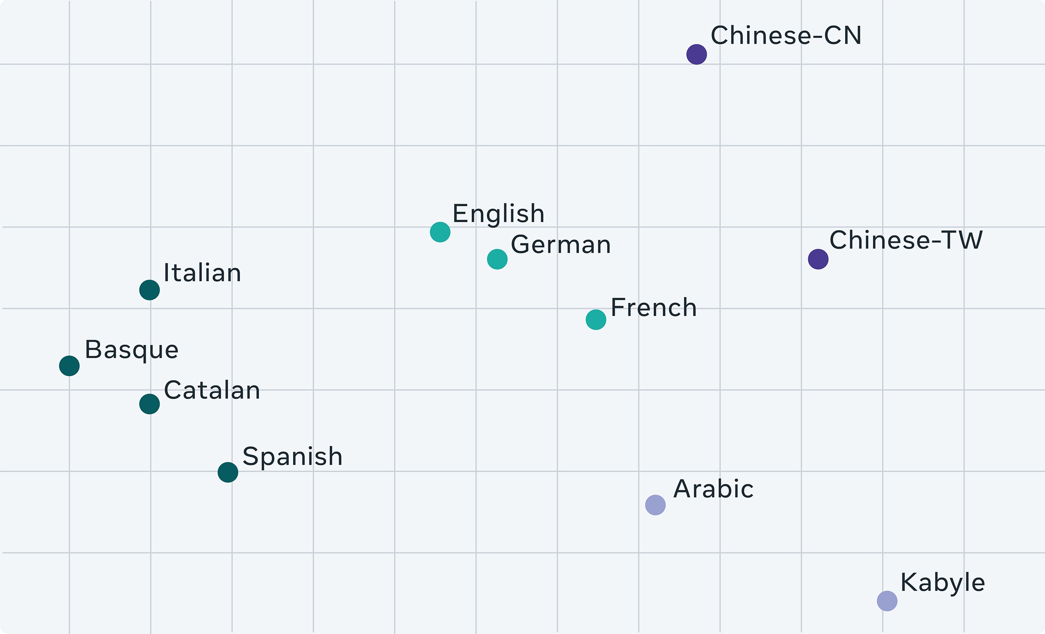The image size is (1045, 634).
Task: Select the Arabic lavender dot
Action: (x=655, y=505)
